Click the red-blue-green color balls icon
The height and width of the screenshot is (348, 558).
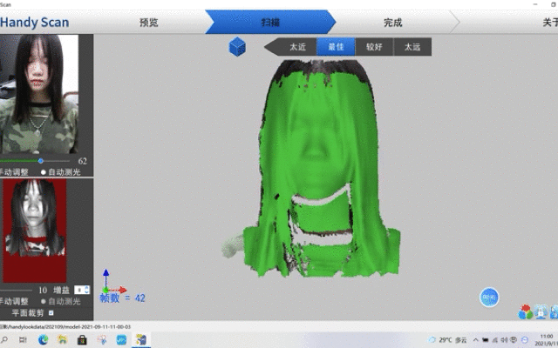[525, 311]
